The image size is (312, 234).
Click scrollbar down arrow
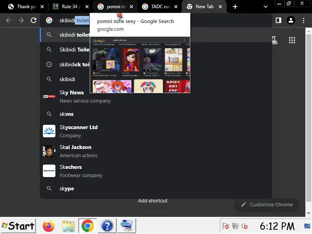[x=308, y=213]
